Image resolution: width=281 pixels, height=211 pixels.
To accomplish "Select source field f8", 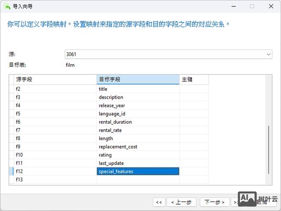I will pyautogui.click(x=55, y=138).
